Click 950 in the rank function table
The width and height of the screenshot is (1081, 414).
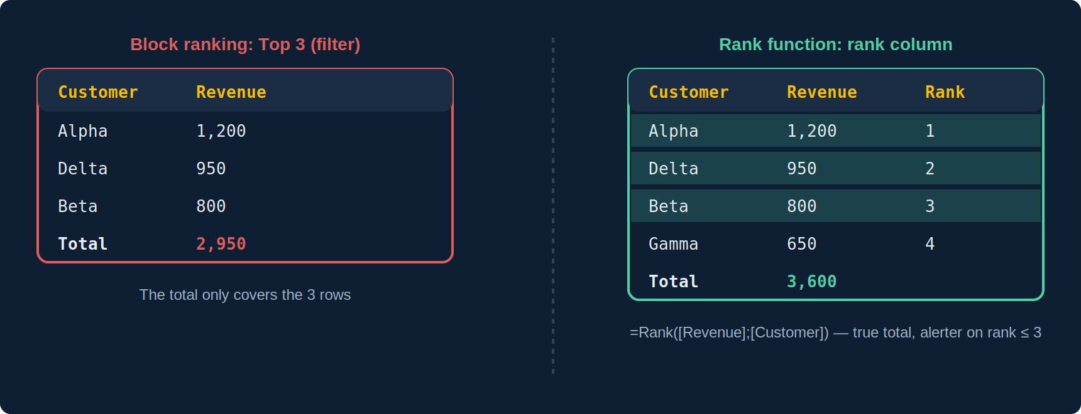click(802, 169)
